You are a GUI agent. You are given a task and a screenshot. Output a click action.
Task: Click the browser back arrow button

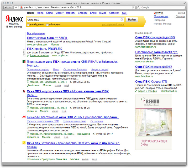coord(4,7)
